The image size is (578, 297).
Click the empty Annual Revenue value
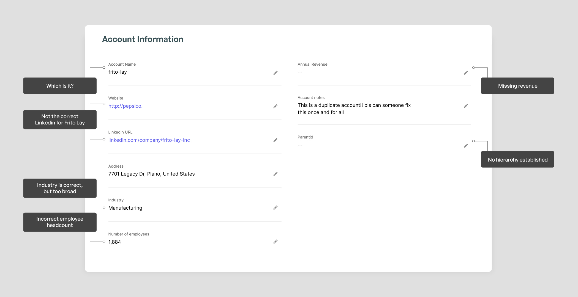tap(300, 72)
